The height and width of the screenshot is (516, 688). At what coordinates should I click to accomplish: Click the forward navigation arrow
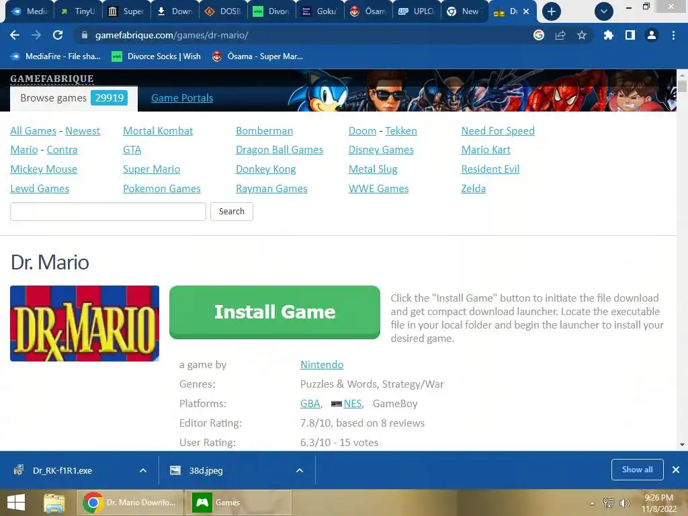36,35
